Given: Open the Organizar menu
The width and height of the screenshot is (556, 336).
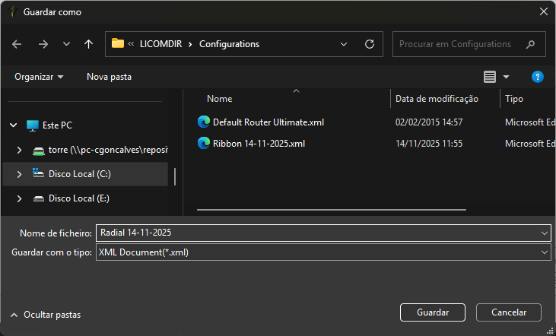Looking at the screenshot, I should click(39, 77).
